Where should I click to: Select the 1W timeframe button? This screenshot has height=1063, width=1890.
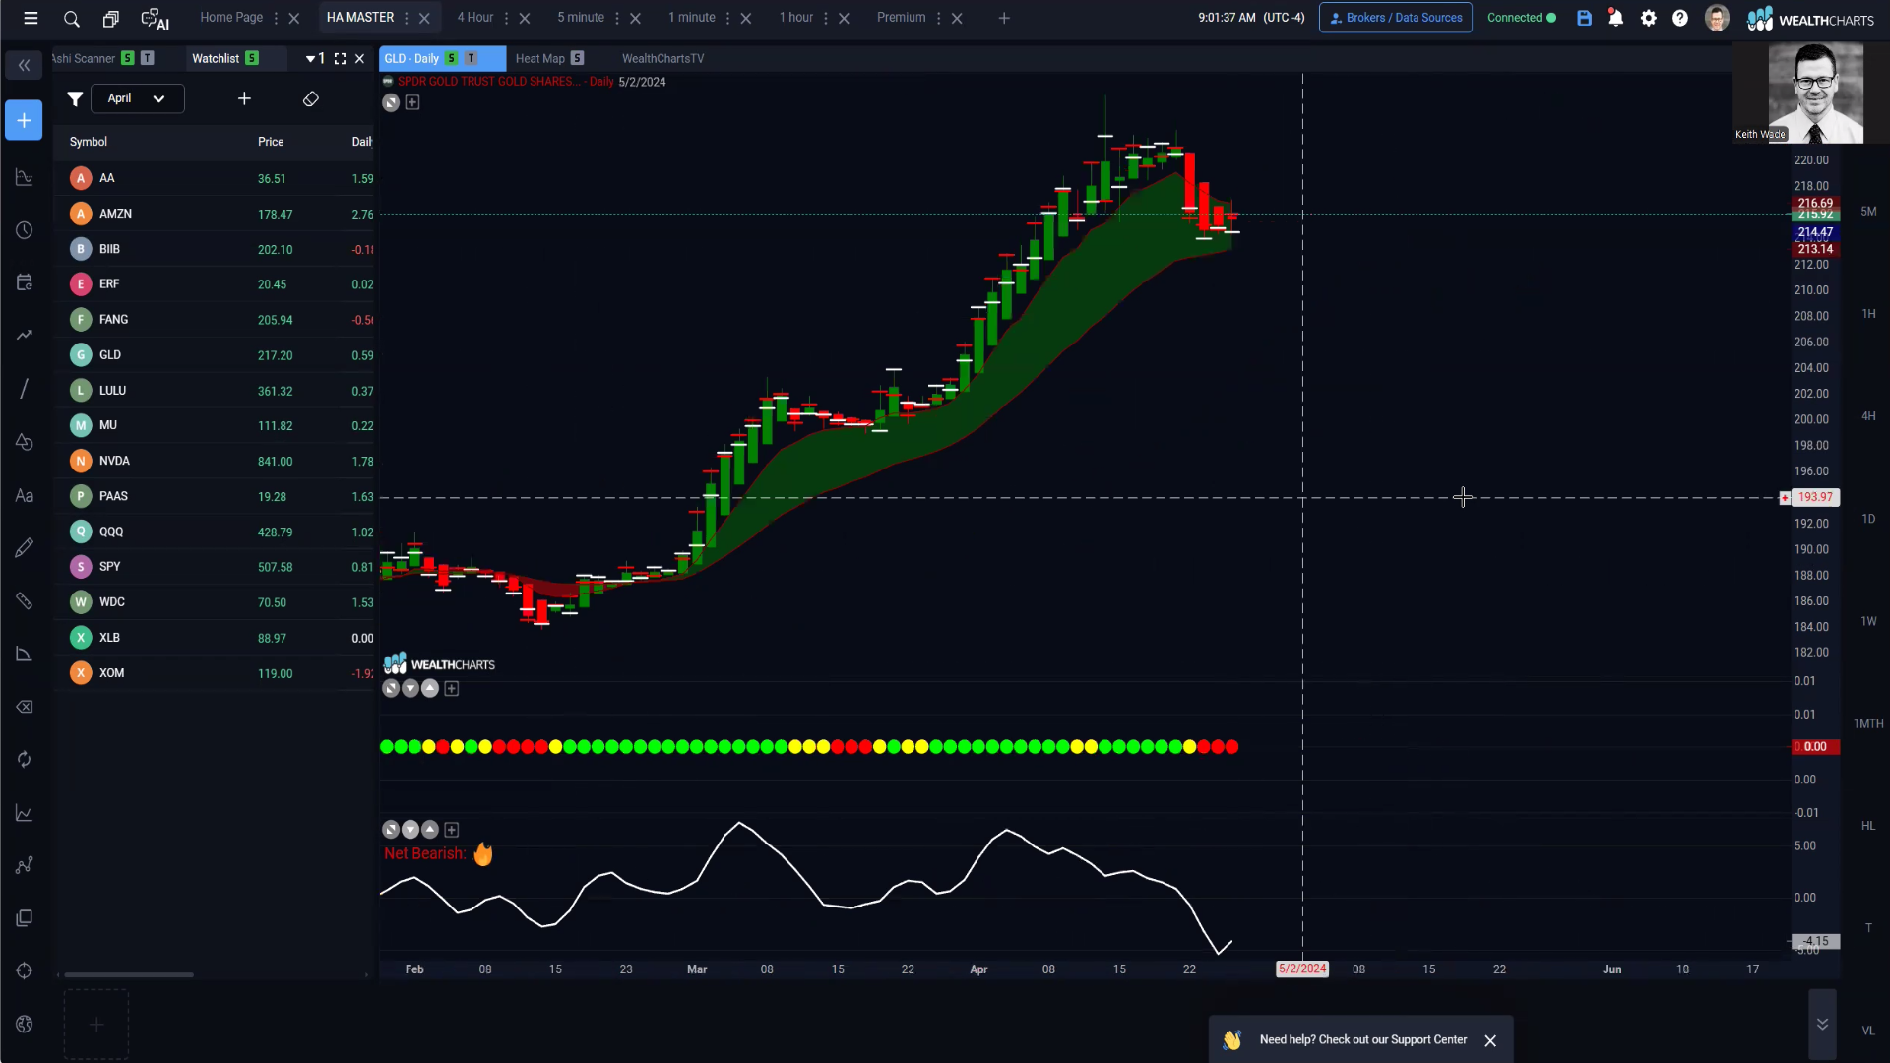pyautogui.click(x=1867, y=621)
